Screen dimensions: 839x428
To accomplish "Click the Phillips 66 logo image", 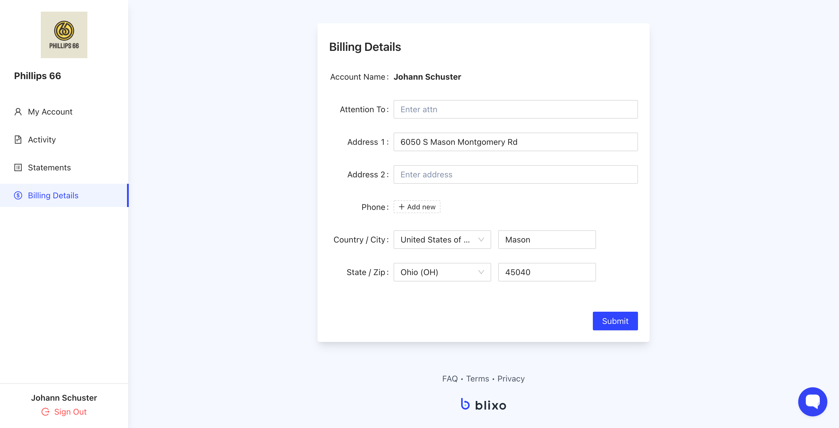I will (x=64, y=35).
